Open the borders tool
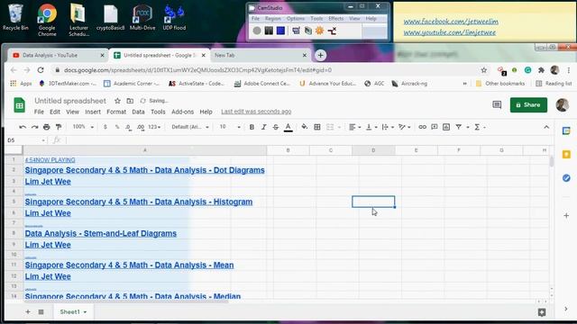This screenshot has width=577, height=324. click(316, 127)
